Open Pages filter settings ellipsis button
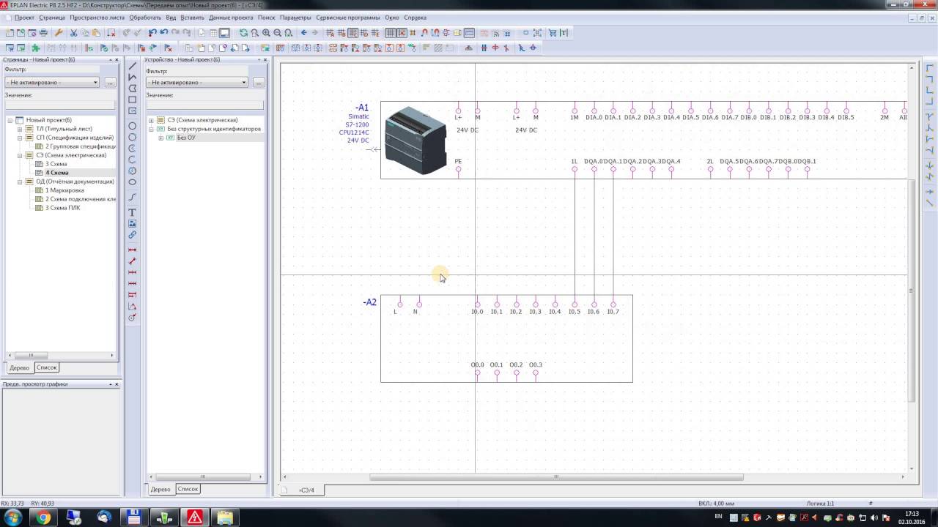 [110, 83]
